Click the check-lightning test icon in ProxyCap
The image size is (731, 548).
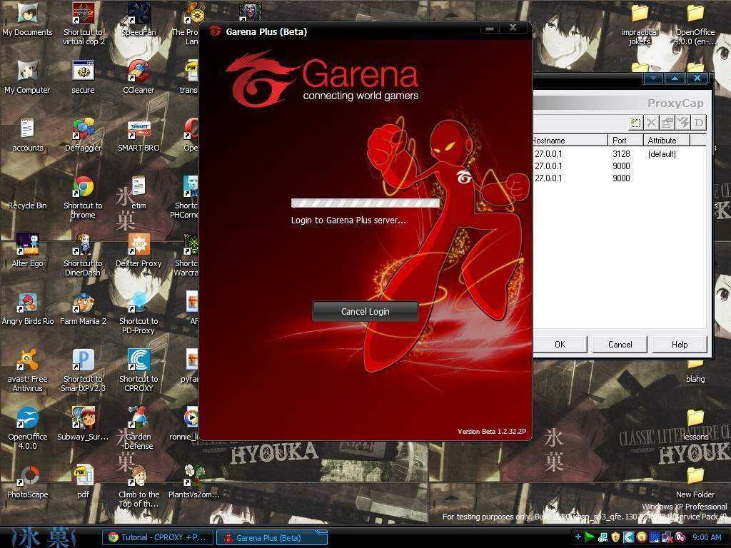[683, 123]
